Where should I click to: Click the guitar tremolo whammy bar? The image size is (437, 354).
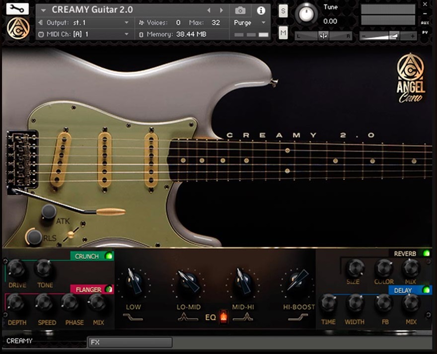coord(69,202)
